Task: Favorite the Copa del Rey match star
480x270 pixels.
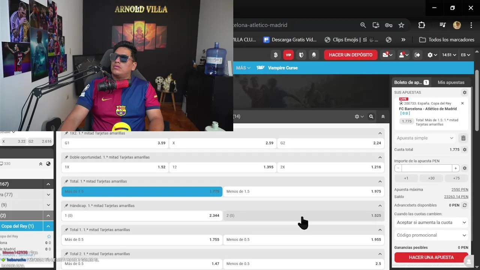Action: [49, 237]
